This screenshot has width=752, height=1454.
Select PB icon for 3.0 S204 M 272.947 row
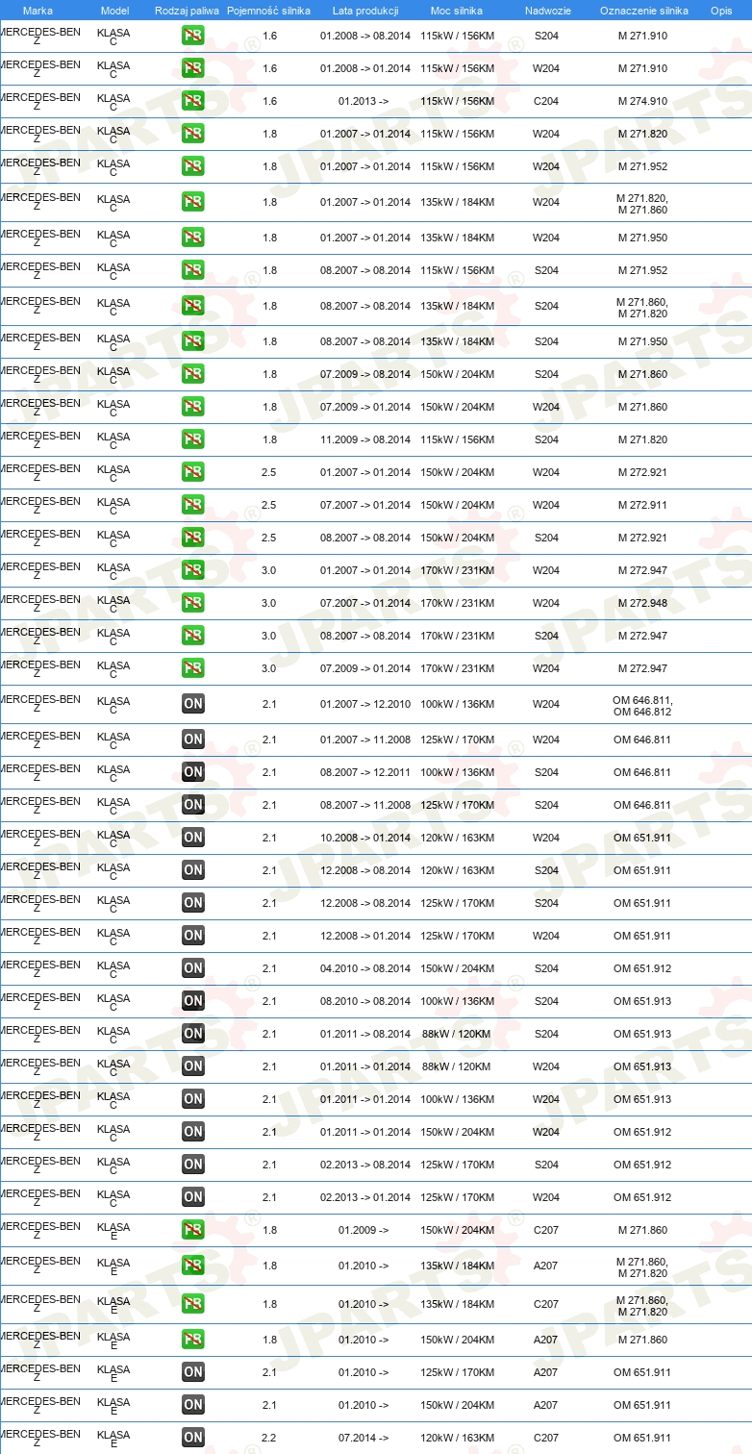pyautogui.click(x=193, y=636)
